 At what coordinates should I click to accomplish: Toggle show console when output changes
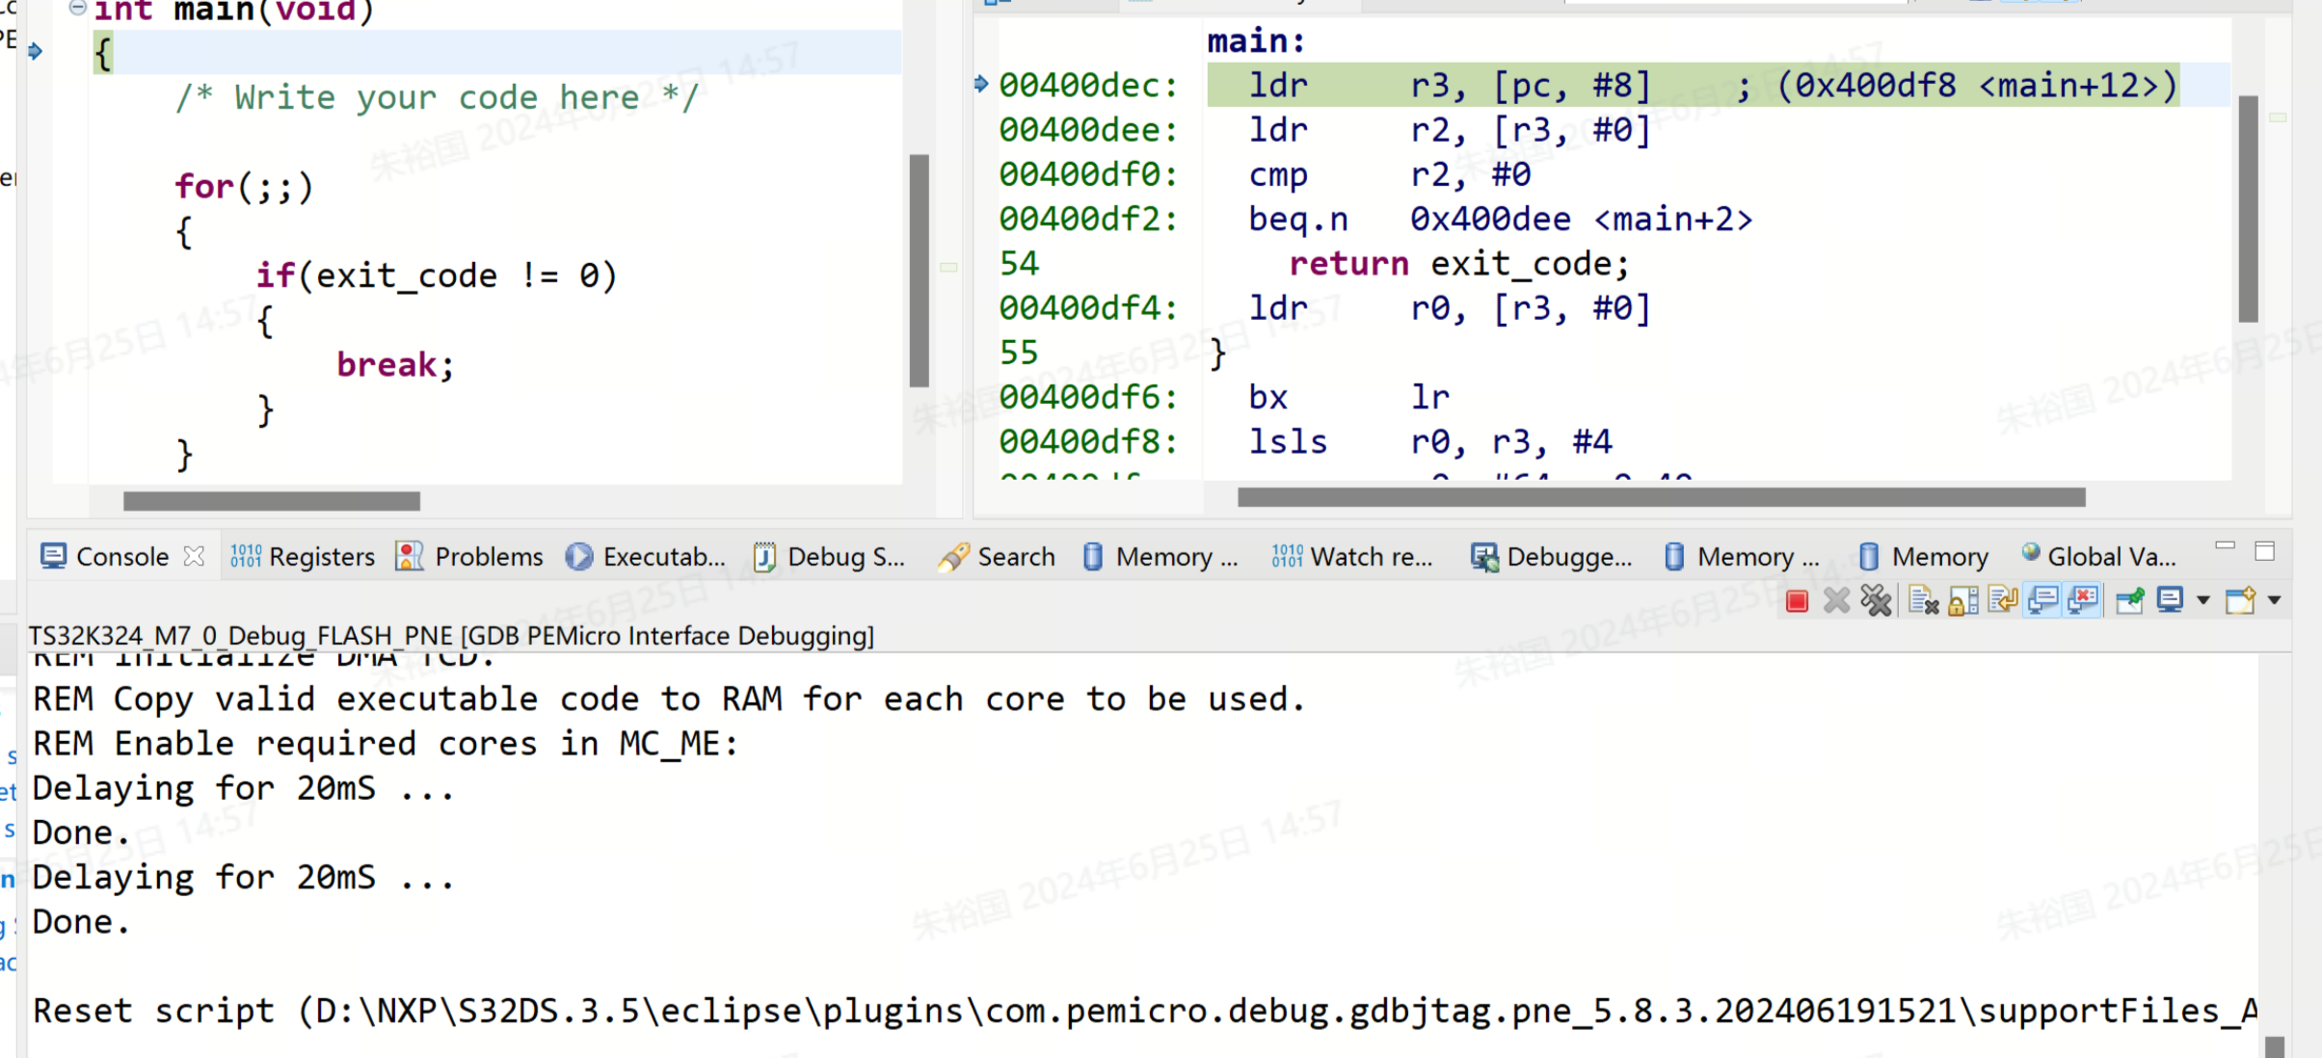coord(2042,601)
